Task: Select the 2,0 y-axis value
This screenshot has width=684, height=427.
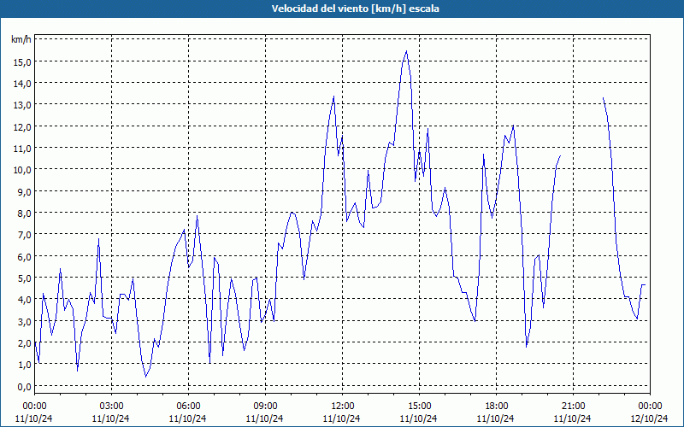Action: click(24, 343)
